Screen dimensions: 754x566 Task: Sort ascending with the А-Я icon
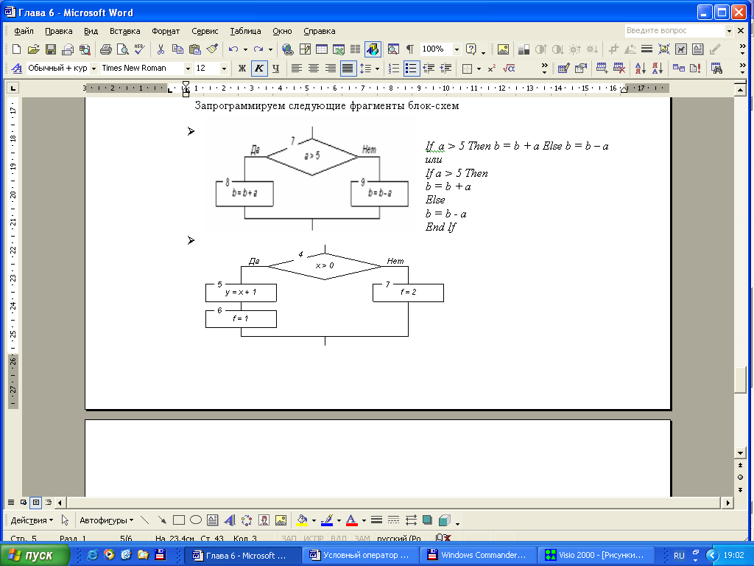coord(640,69)
